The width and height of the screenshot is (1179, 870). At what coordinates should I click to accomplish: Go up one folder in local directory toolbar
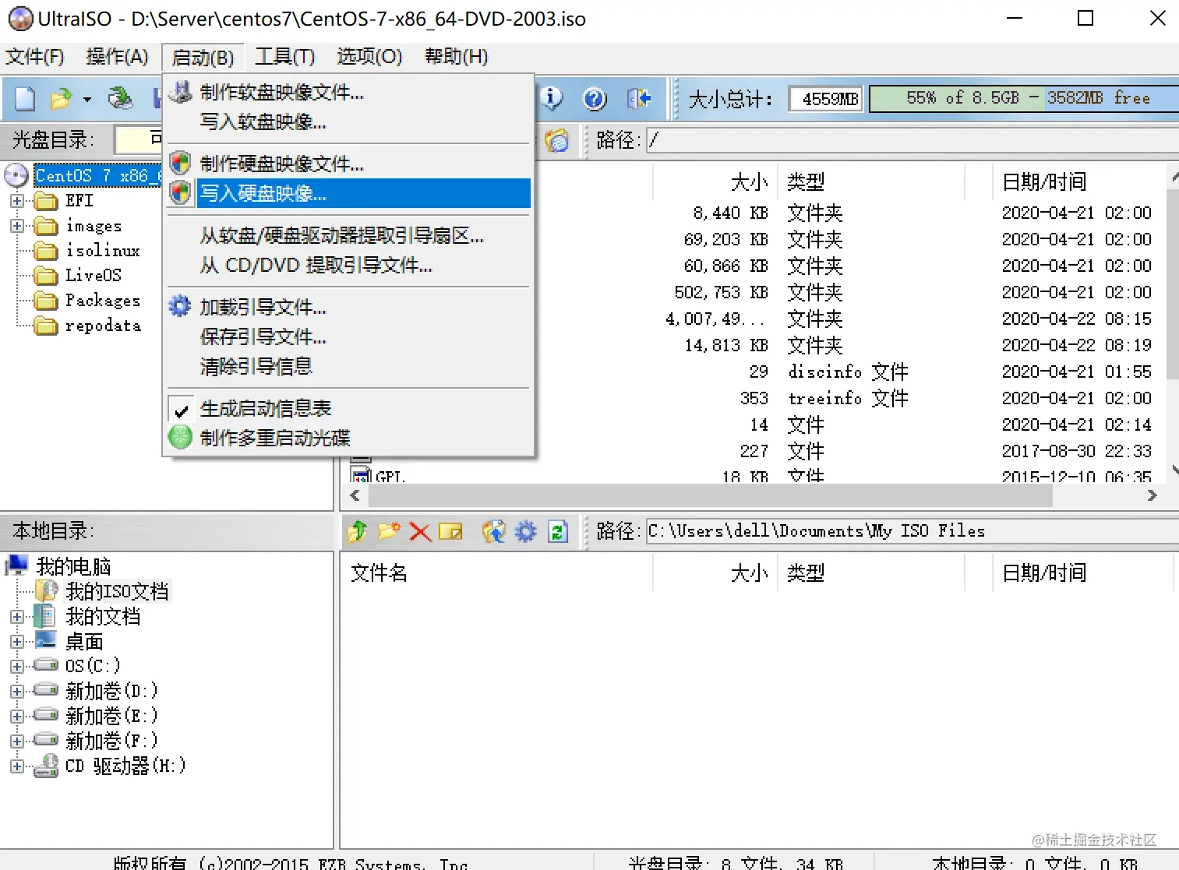[358, 532]
